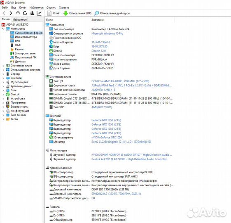The width and height of the screenshot is (231, 223).
Task: Click the Edge browser icon in the summary
Action: click(51, 46)
